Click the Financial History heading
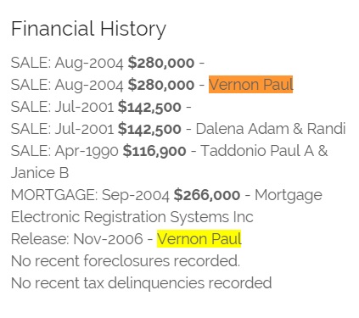 [88, 29]
